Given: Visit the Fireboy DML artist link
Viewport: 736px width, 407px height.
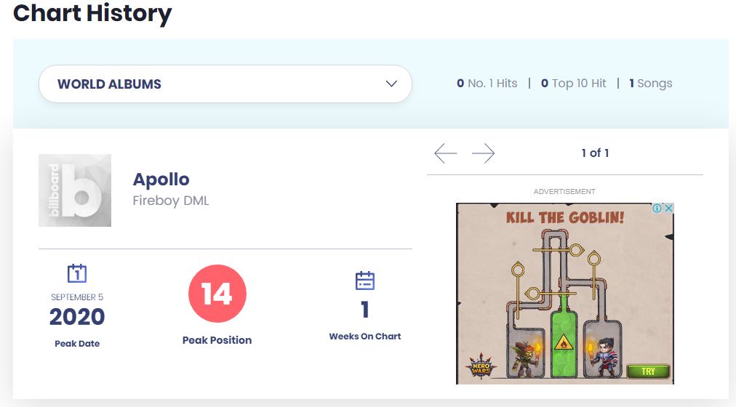Looking at the screenshot, I should (x=170, y=201).
